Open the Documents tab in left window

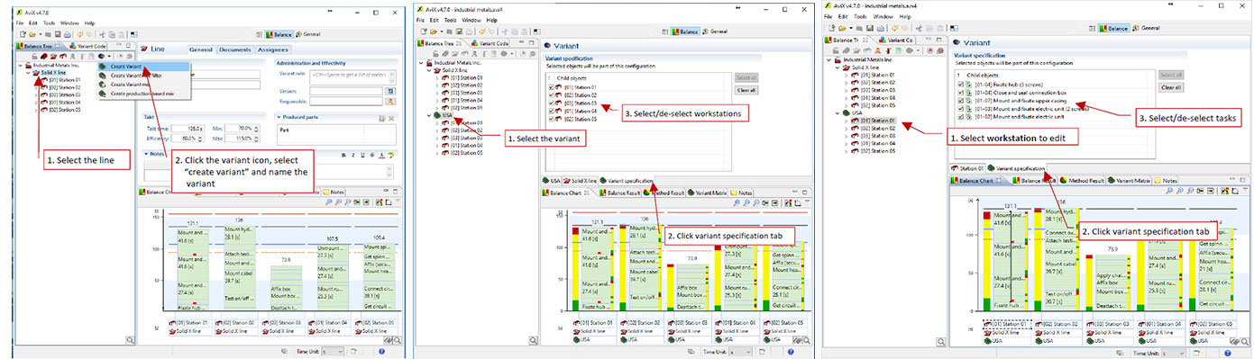coord(234,49)
